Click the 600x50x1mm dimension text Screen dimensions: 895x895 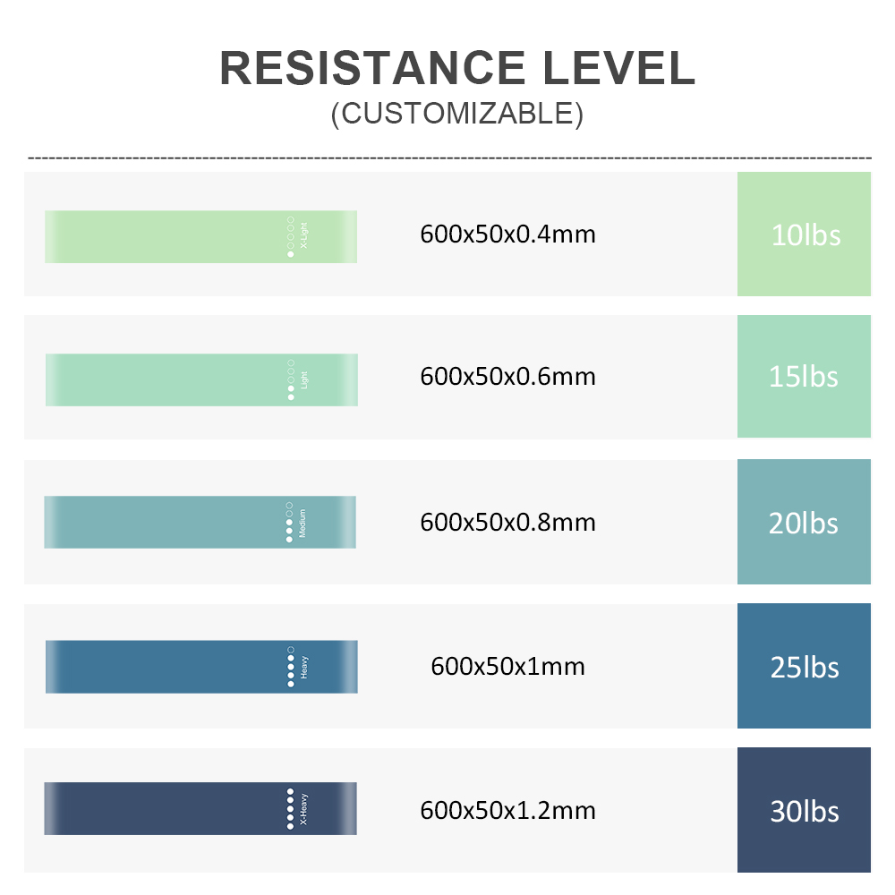pyautogui.click(x=508, y=666)
